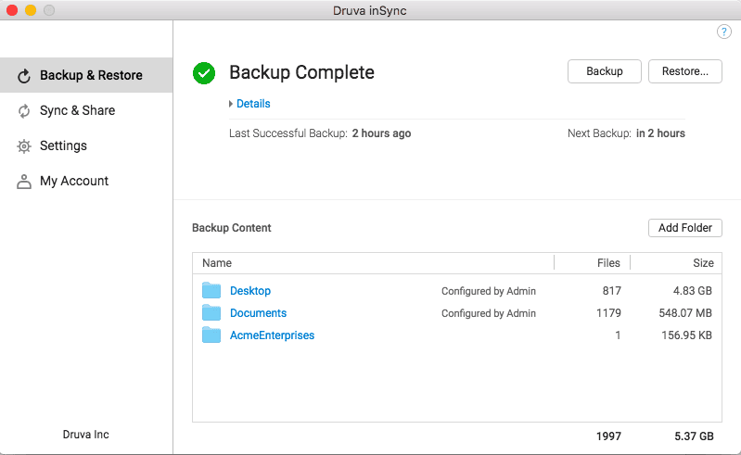Open the AcmeEnterprises folder link
The width and height of the screenshot is (741, 455).
point(272,335)
